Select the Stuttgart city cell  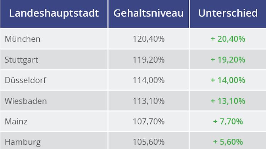[21, 60]
